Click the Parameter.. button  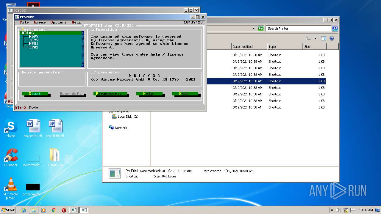click(110, 94)
